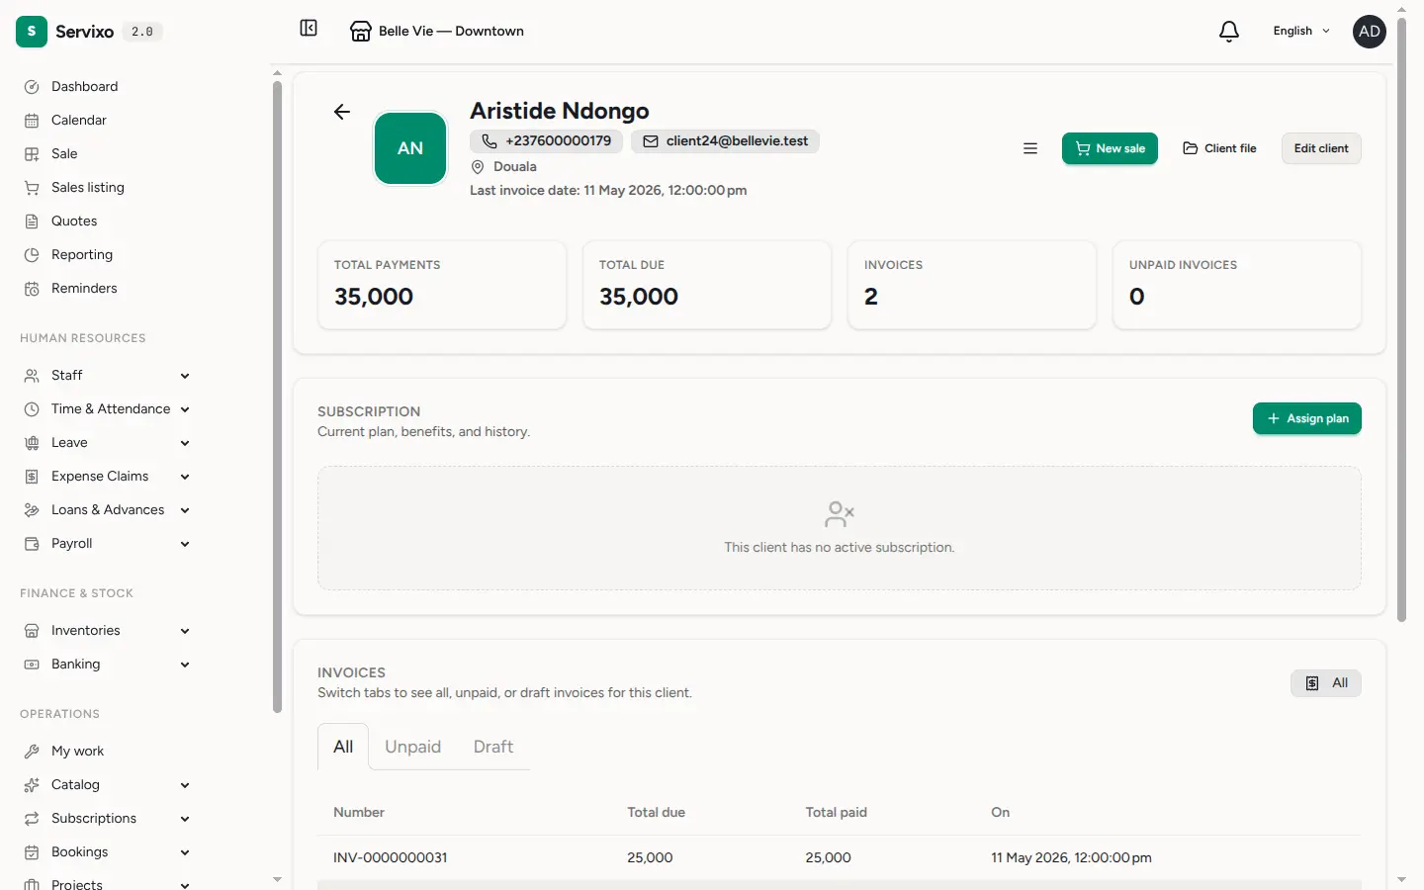Open the notifications bell
Screen dimensions: 1424x890
click(1229, 32)
